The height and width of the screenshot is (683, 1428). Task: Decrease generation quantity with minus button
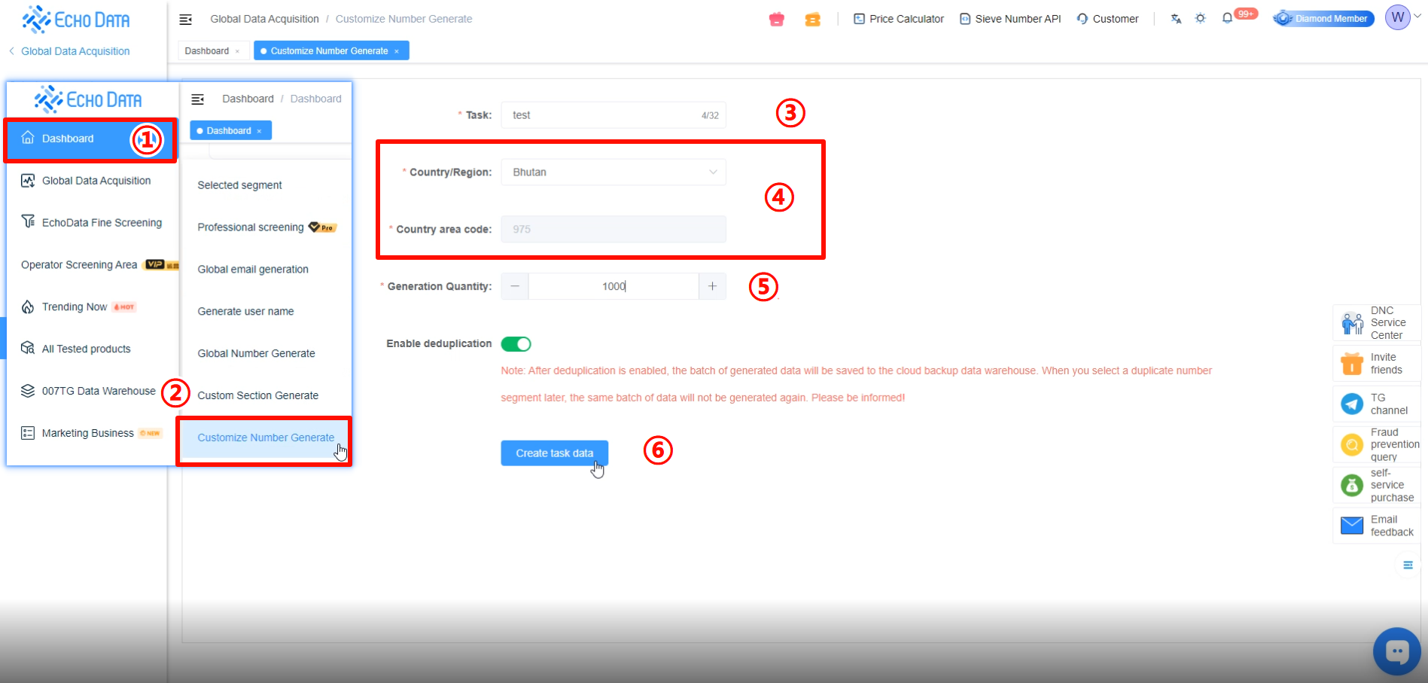(x=515, y=286)
